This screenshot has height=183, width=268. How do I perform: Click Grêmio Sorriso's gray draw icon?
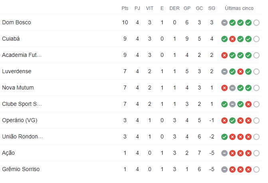point(224,169)
